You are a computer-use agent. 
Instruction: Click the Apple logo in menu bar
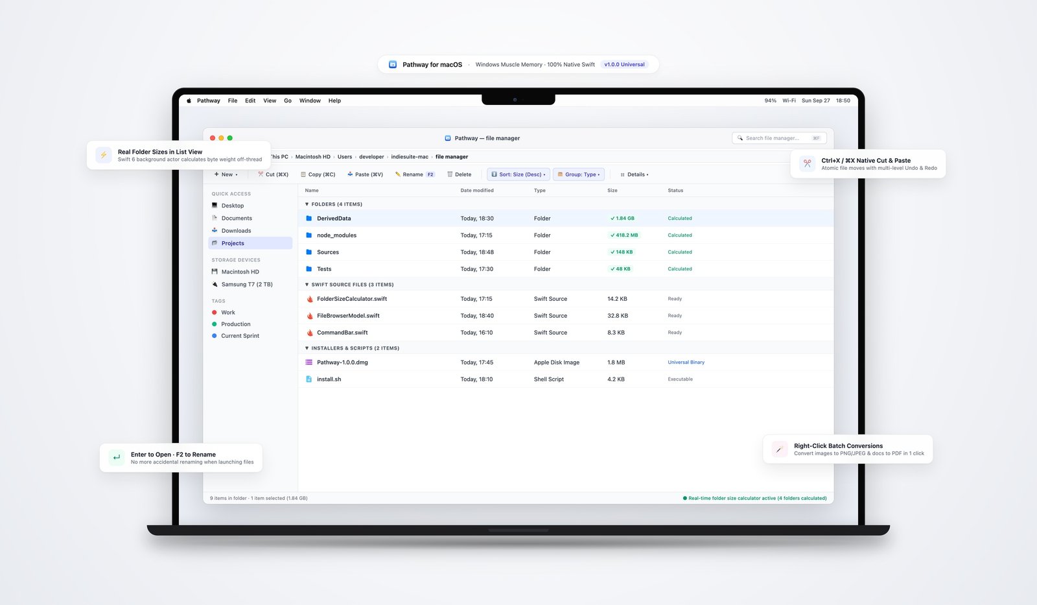click(x=189, y=101)
